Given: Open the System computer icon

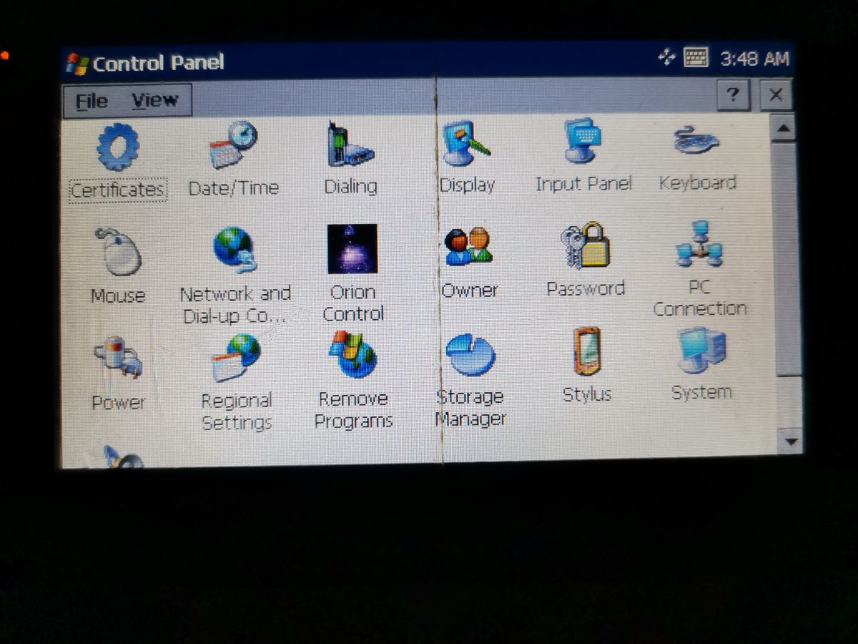Looking at the screenshot, I should tap(701, 351).
